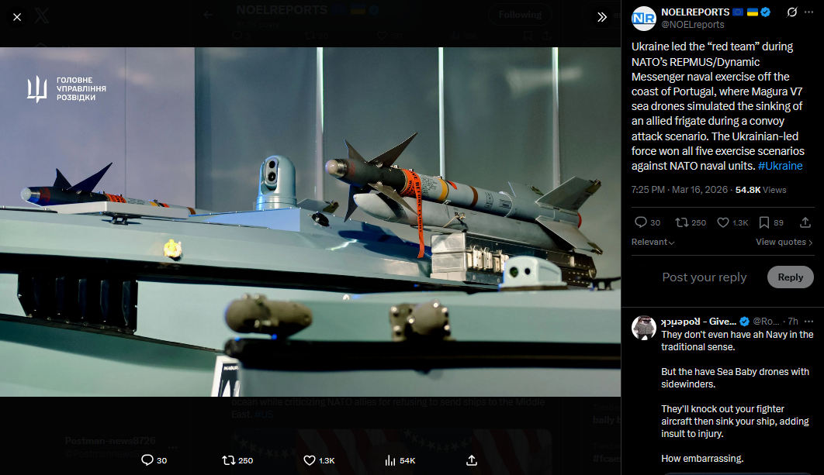824x475 pixels.
Task: Bookmark the post showing 89 bookmarks
Action: (771, 222)
